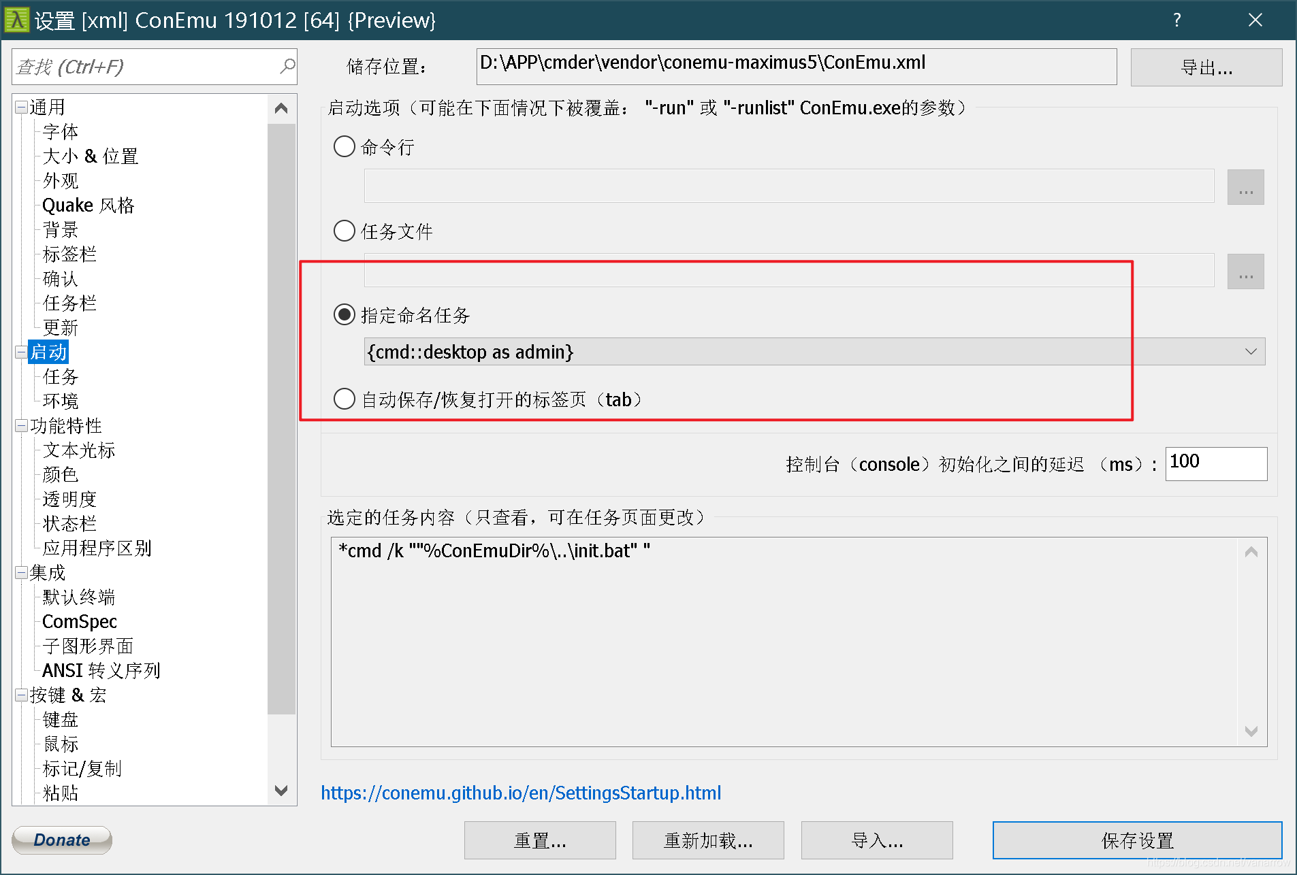Select the 命令行 radio button

345,146
